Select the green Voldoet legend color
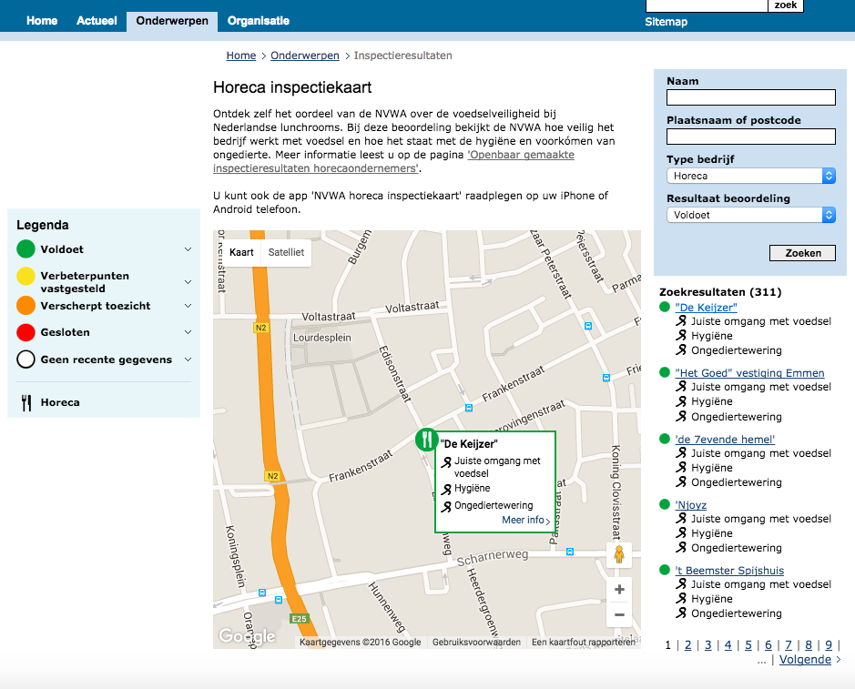The image size is (855, 689). point(25,249)
